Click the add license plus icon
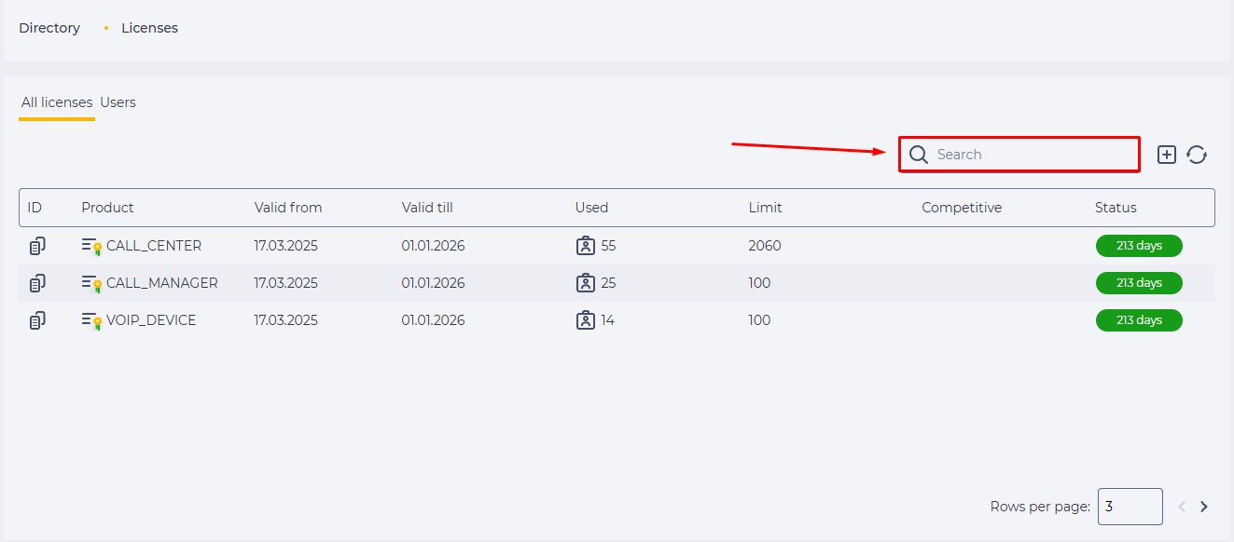This screenshot has height=542, width=1234. tap(1167, 155)
